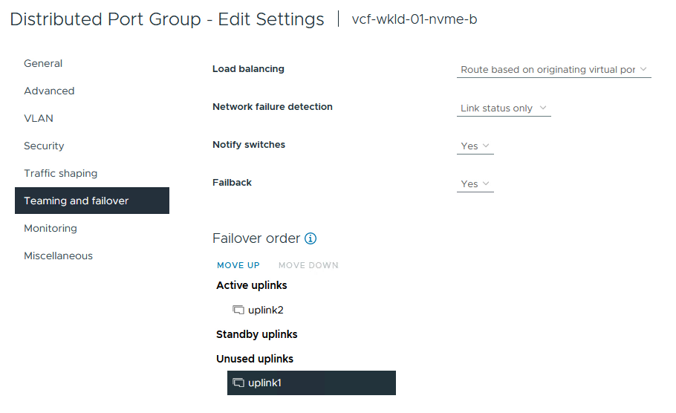The image size is (676, 413).
Task: Select the Traffic shaping section
Action: coord(60,174)
